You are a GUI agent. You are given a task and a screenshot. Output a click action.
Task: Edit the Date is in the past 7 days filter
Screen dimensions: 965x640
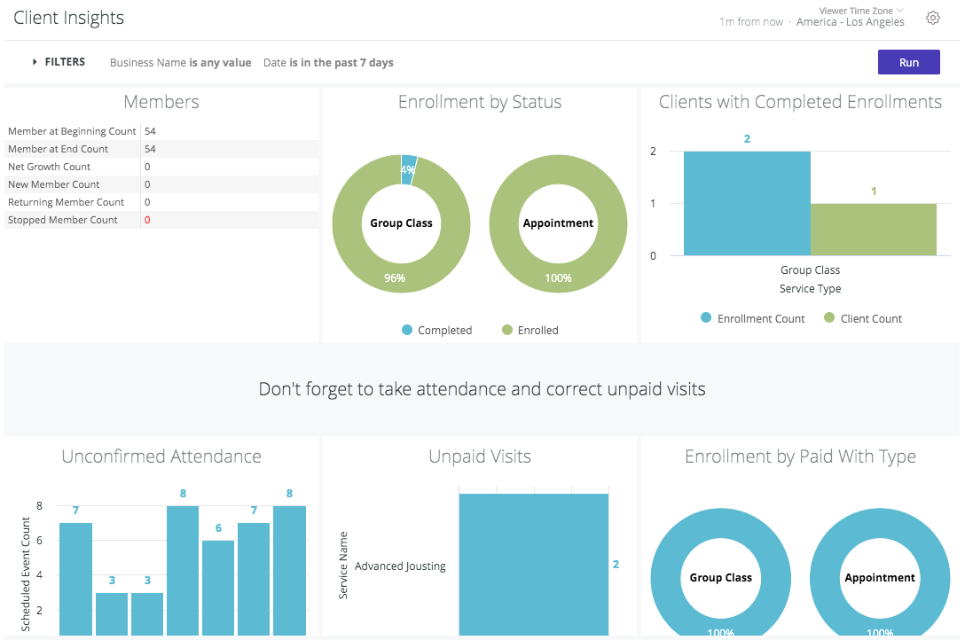pyautogui.click(x=326, y=62)
